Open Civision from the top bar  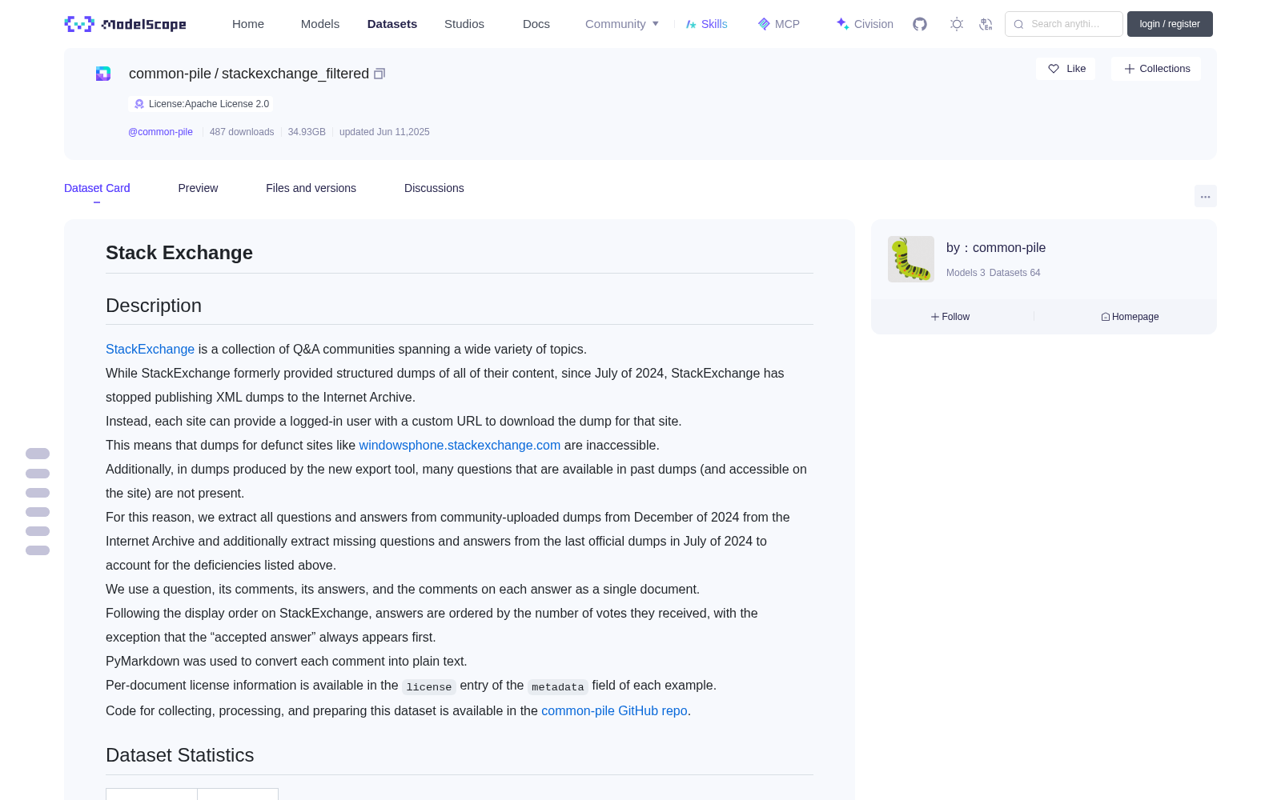tap(865, 24)
